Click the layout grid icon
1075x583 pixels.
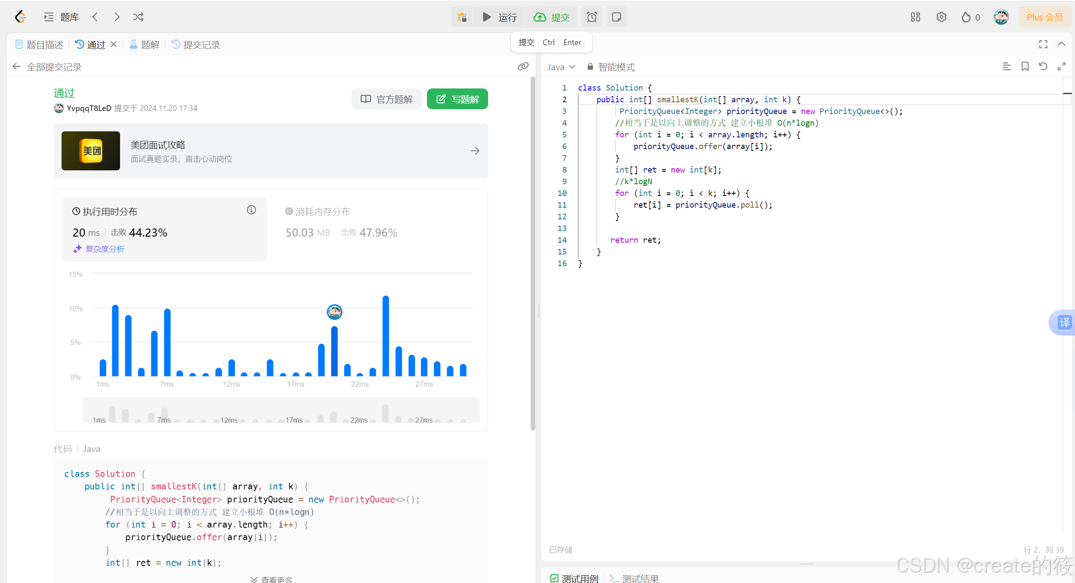pyautogui.click(x=915, y=17)
